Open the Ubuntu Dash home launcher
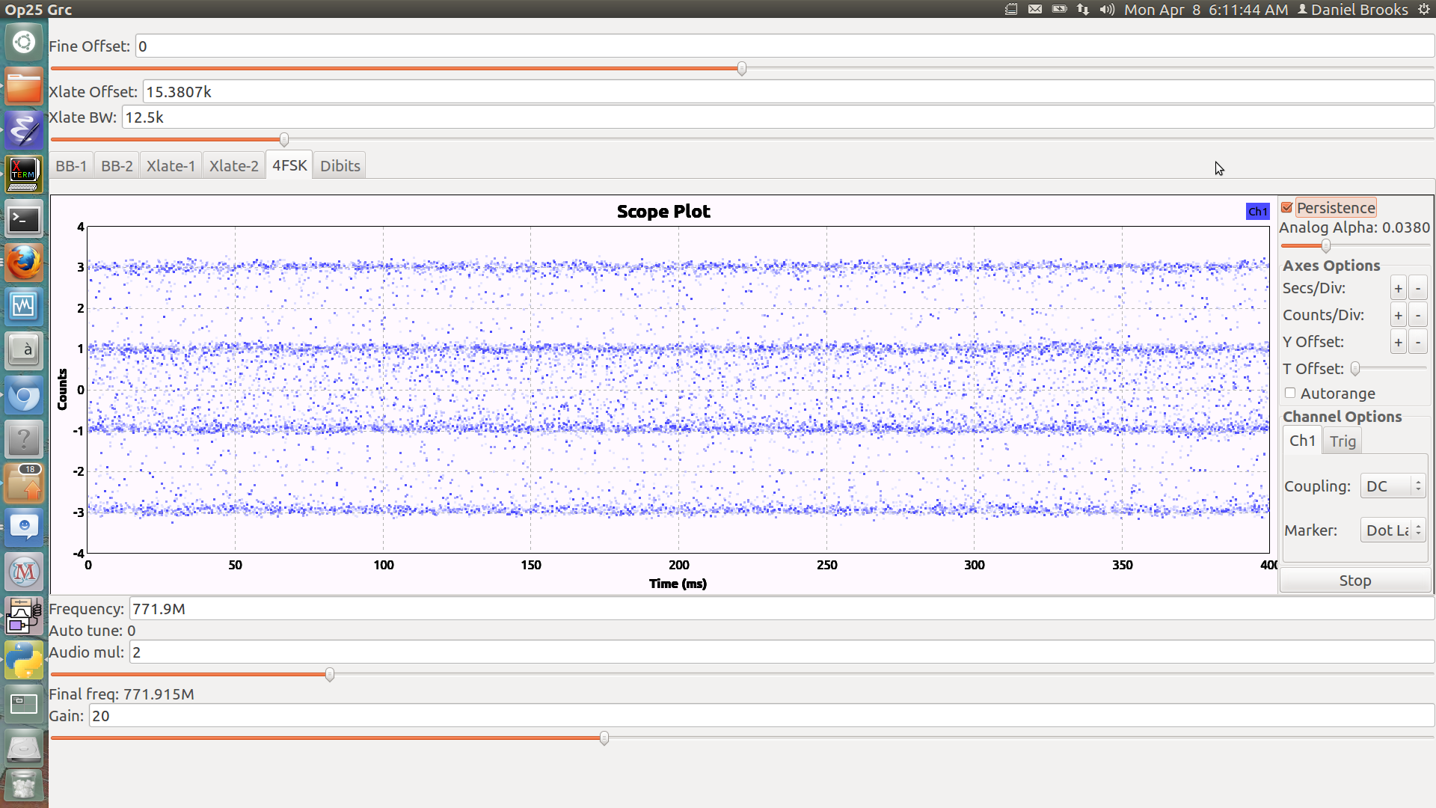The height and width of the screenshot is (808, 1436). click(x=24, y=42)
